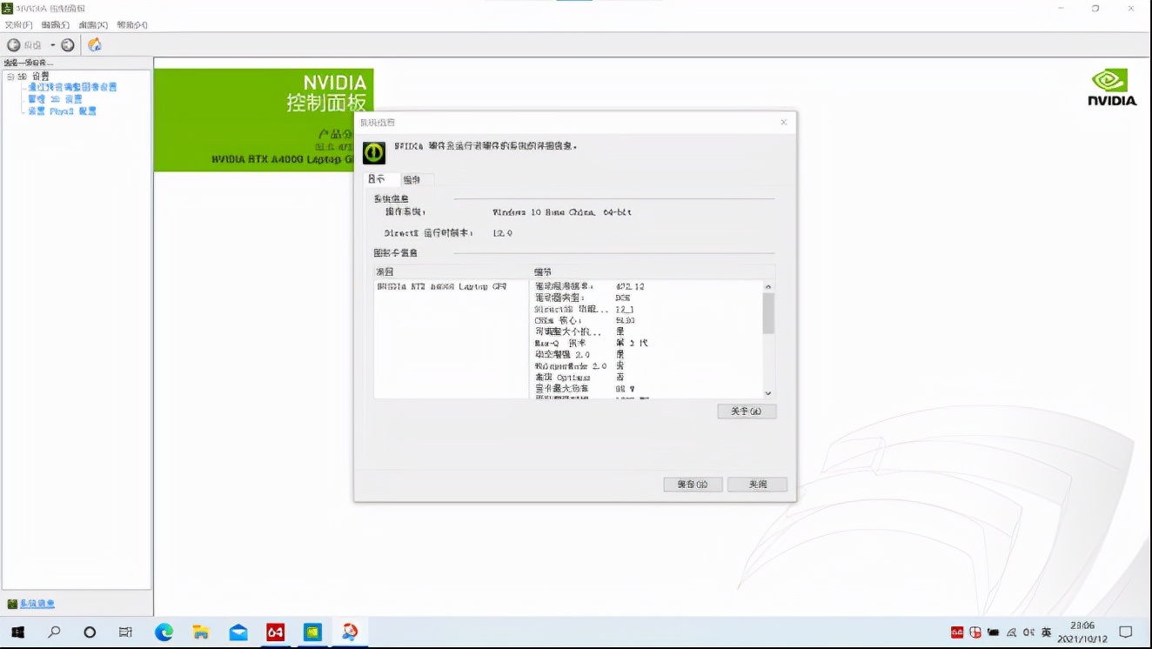Open the Windows Start menu

click(17, 632)
